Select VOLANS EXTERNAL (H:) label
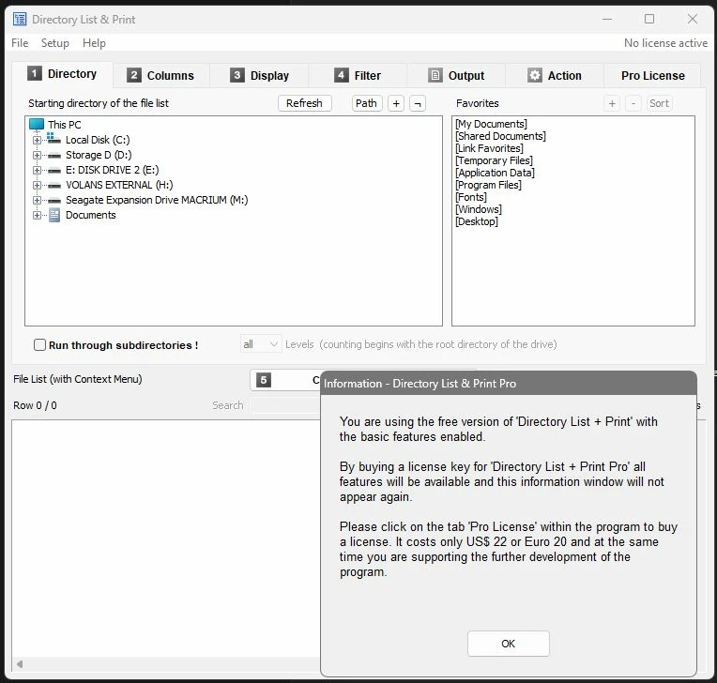This screenshot has height=683, width=717. [x=119, y=185]
